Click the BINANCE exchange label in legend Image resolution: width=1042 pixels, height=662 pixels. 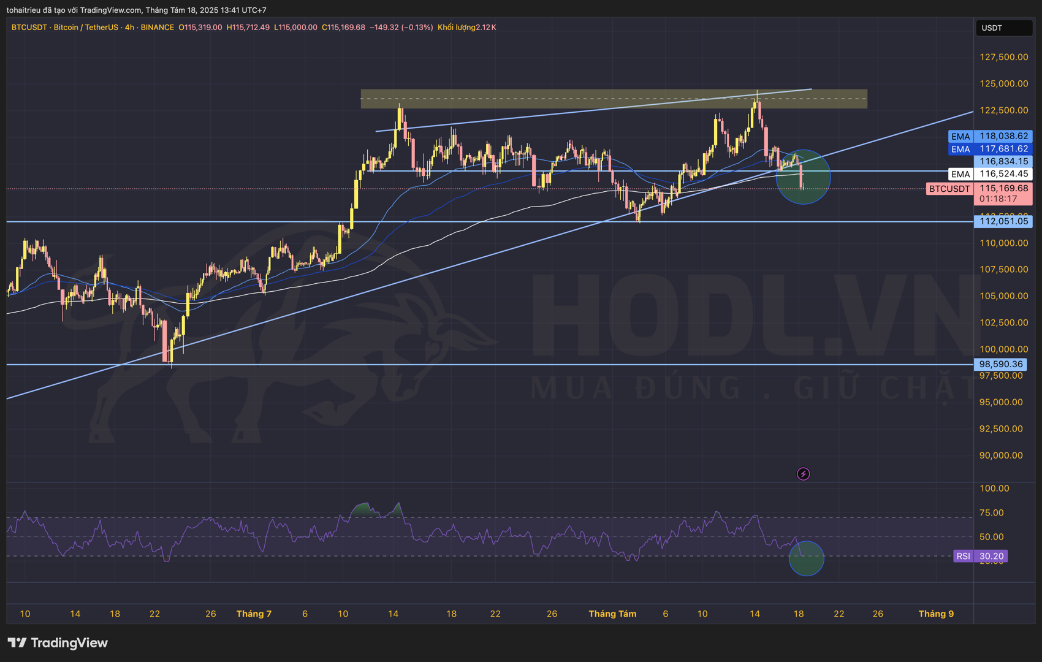click(x=158, y=27)
